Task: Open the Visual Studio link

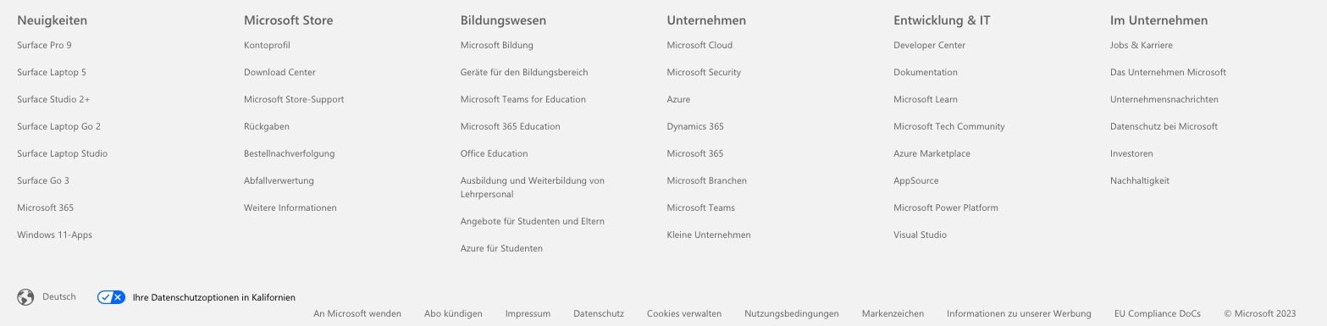Action: [x=920, y=235]
